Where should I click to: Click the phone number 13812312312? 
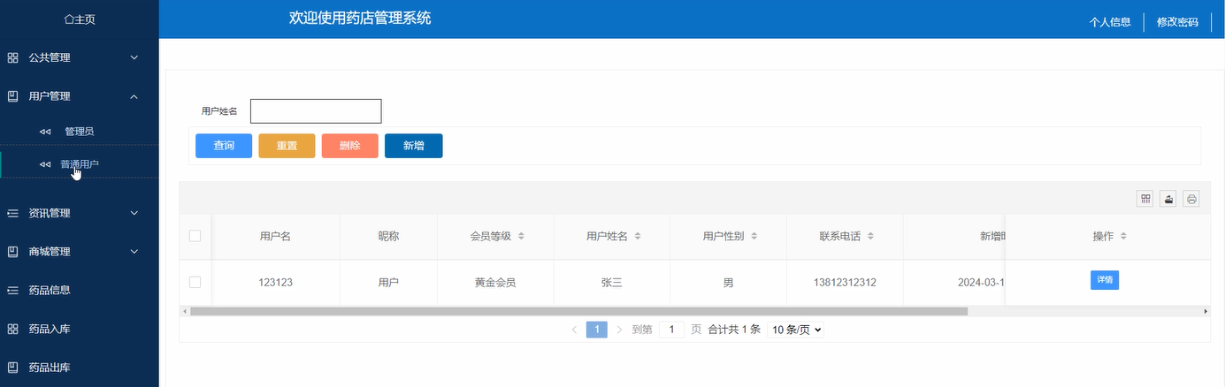point(845,283)
